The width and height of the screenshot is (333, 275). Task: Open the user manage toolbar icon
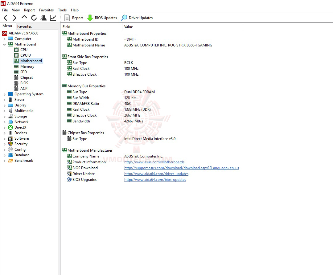[43, 18]
